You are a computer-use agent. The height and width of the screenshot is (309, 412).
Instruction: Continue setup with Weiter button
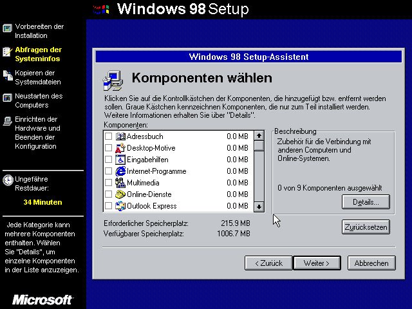[x=317, y=263]
